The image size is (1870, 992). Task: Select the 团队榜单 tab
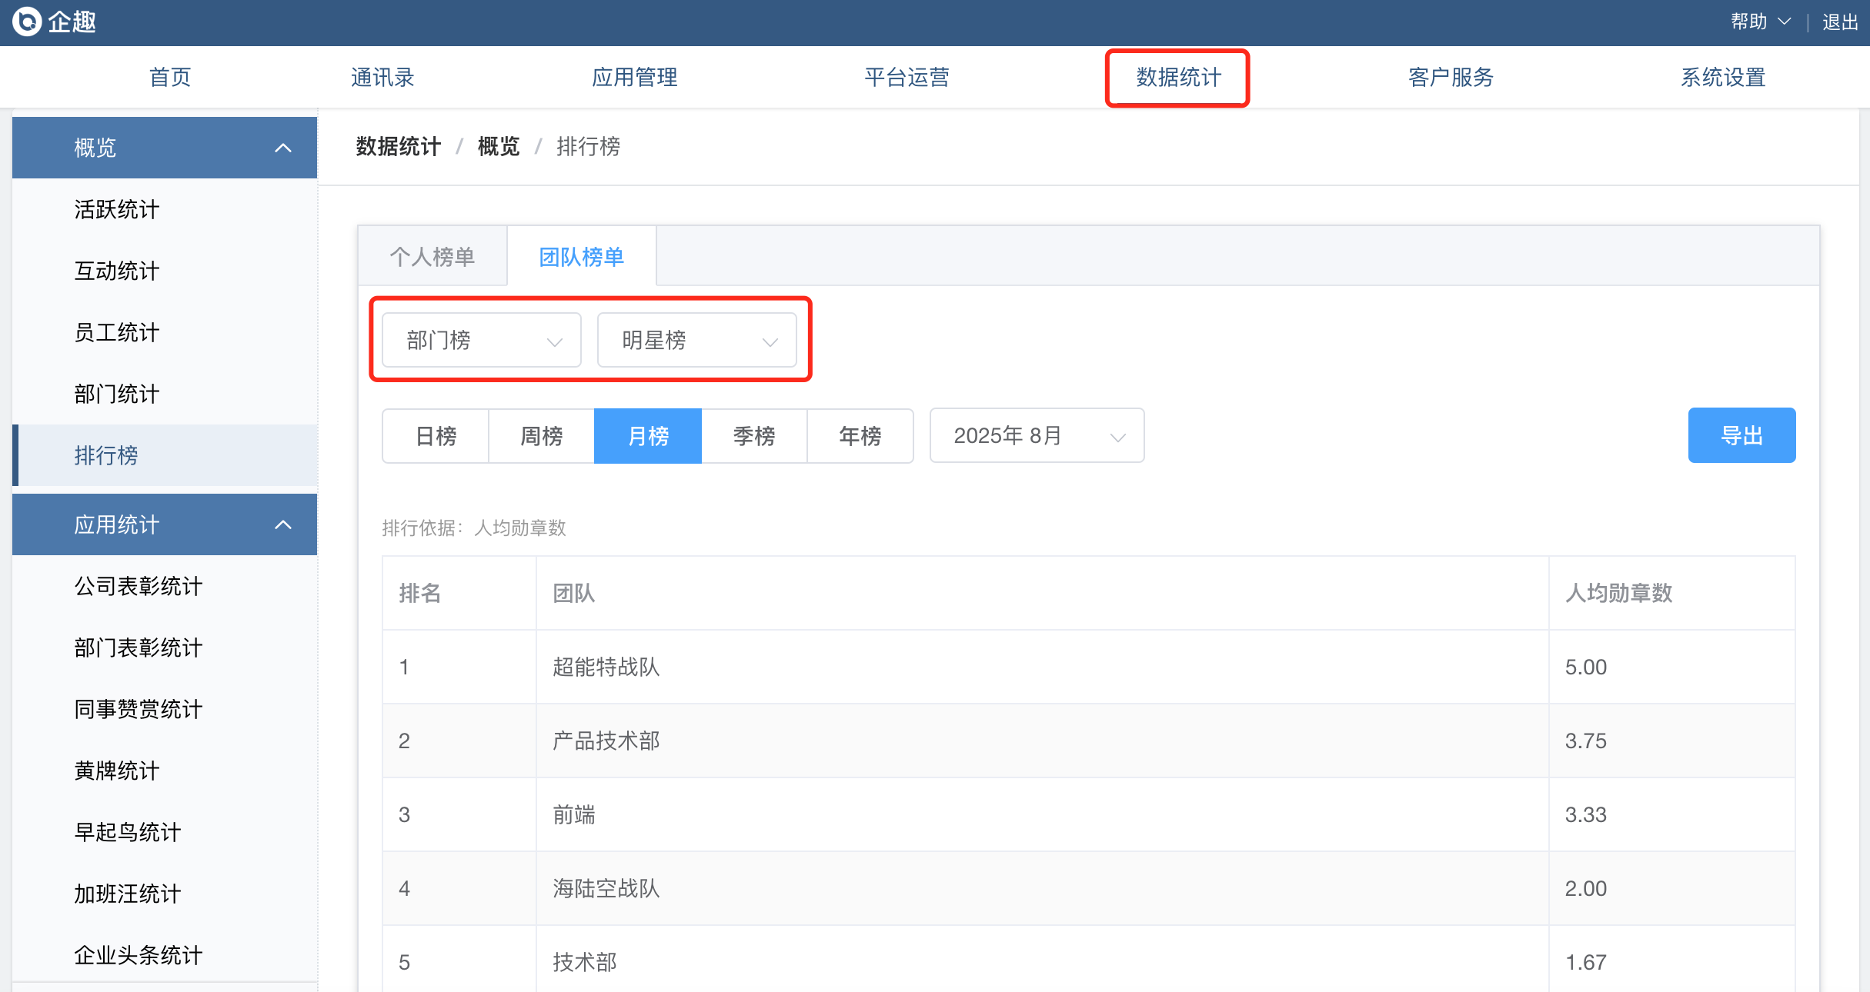pos(582,257)
